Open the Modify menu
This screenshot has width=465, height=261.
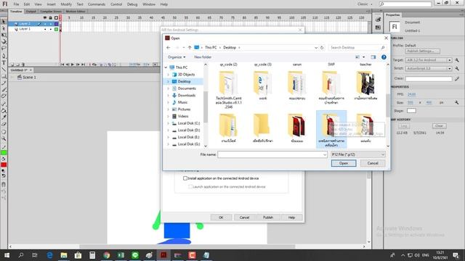tap(66, 4)
